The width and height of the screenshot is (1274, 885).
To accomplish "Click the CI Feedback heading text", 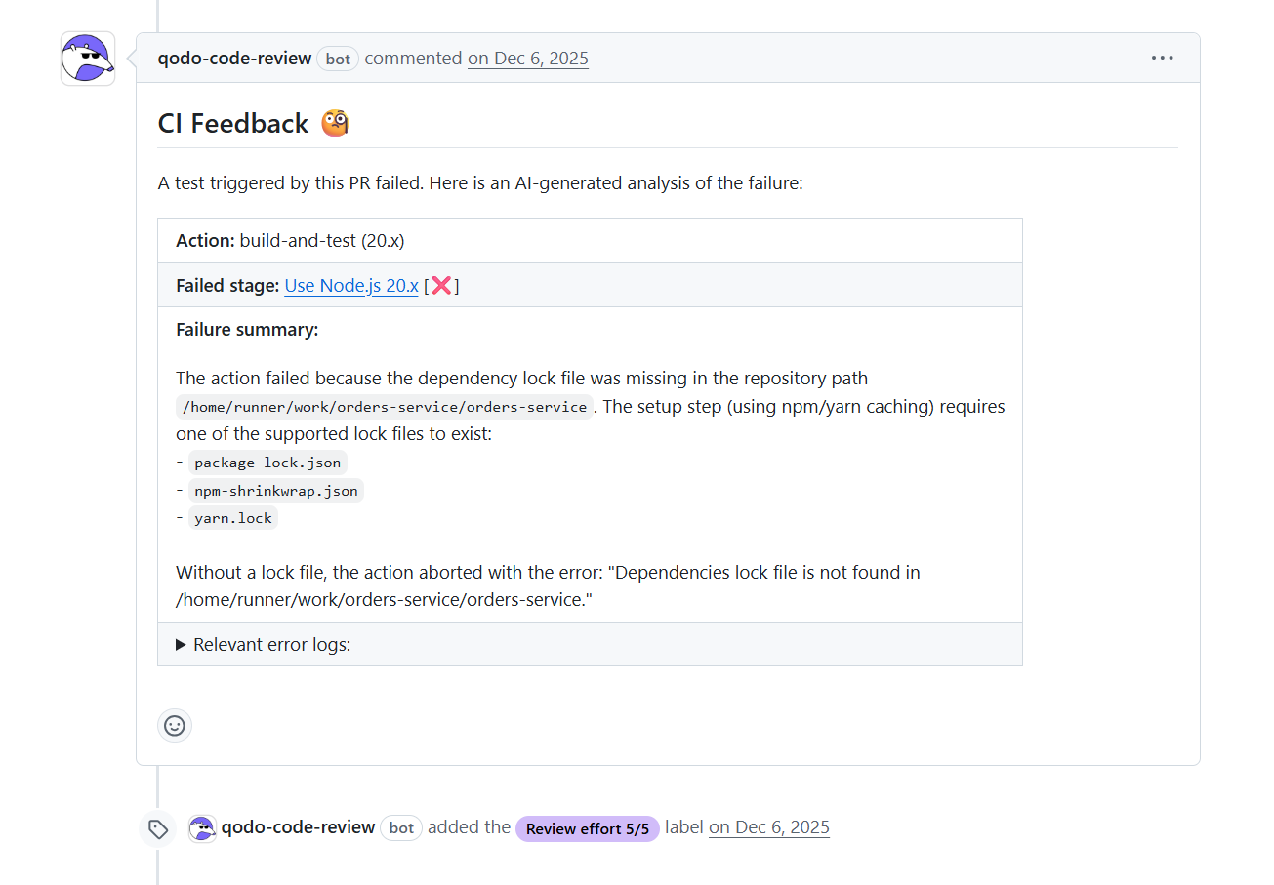I will (x=233, y=124).
